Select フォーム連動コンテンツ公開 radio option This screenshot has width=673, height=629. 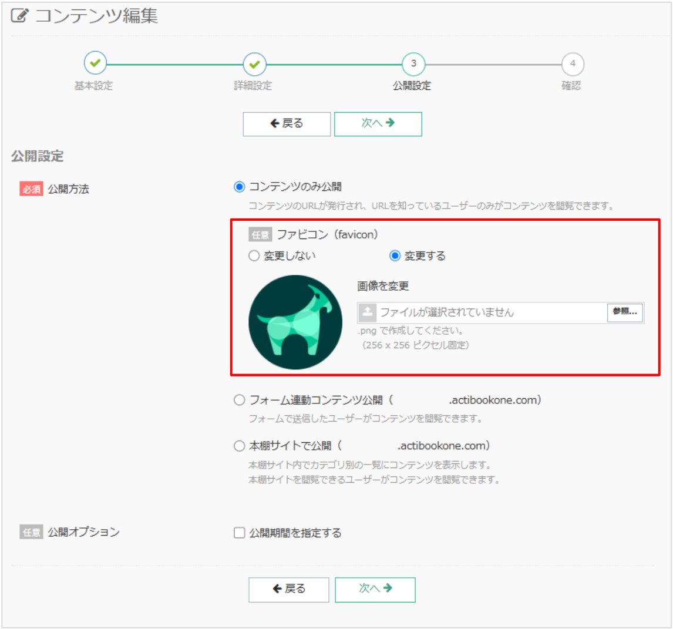point(240,401)
